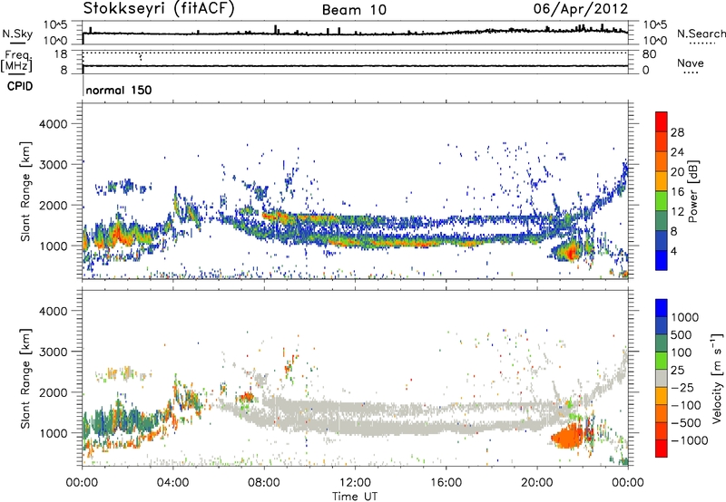Viewport: 726px width, 502px height.
Task: Click the '-25' tick on the velocity colorbar
Action: click(x=682, y=387)
